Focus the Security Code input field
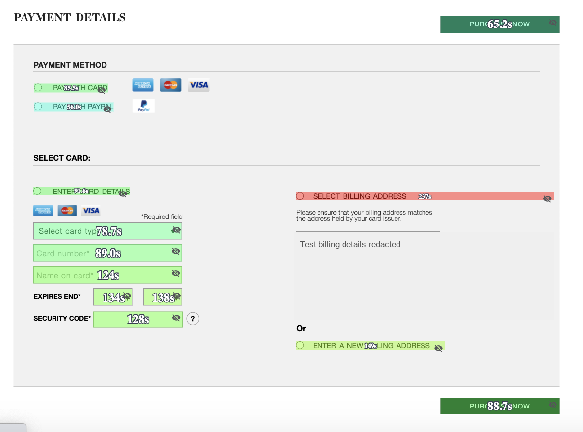Screen dimensions: 583x432 (x=137, y=319)
